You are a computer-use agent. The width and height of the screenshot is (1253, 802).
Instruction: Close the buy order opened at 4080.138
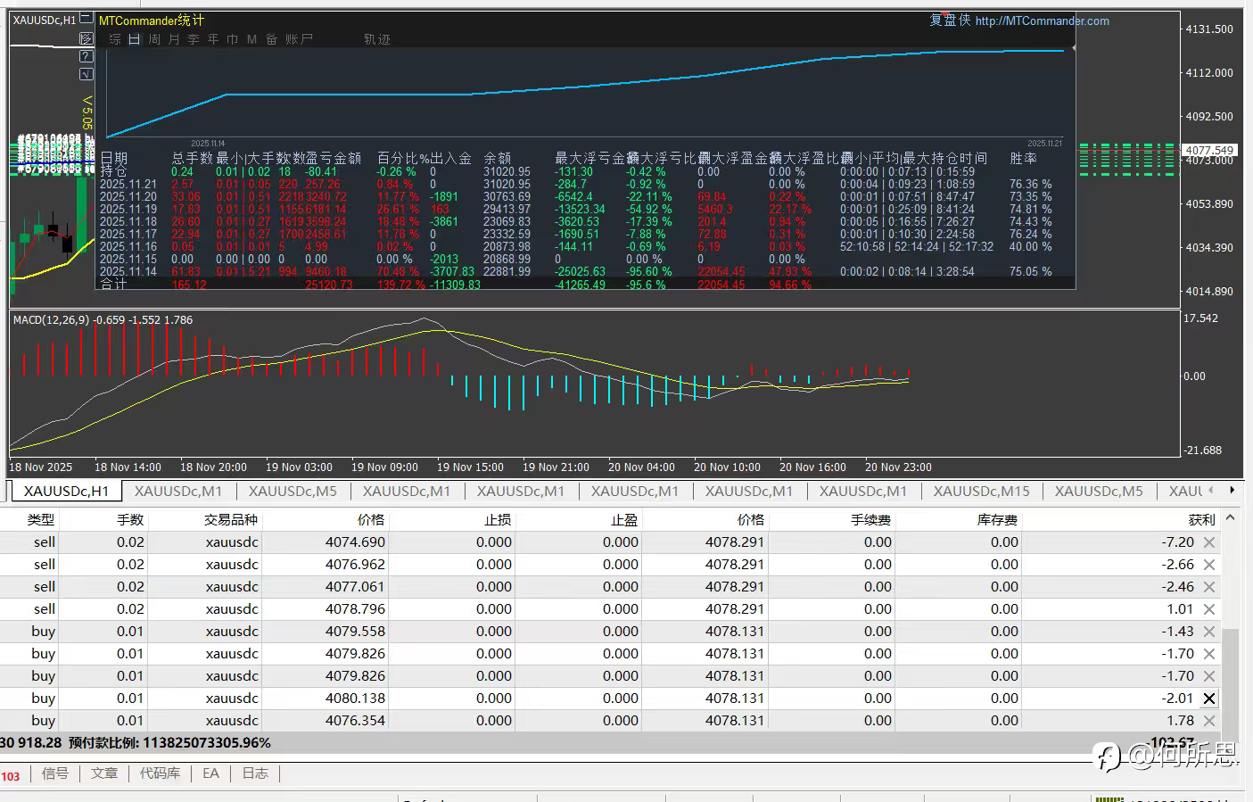click(1209, 699)
